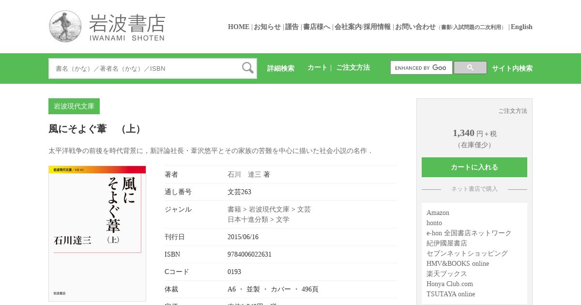Click the ご注文方法 link in sidebar
This screenshot has width=581, height=305.
click(x=513, y=111)
